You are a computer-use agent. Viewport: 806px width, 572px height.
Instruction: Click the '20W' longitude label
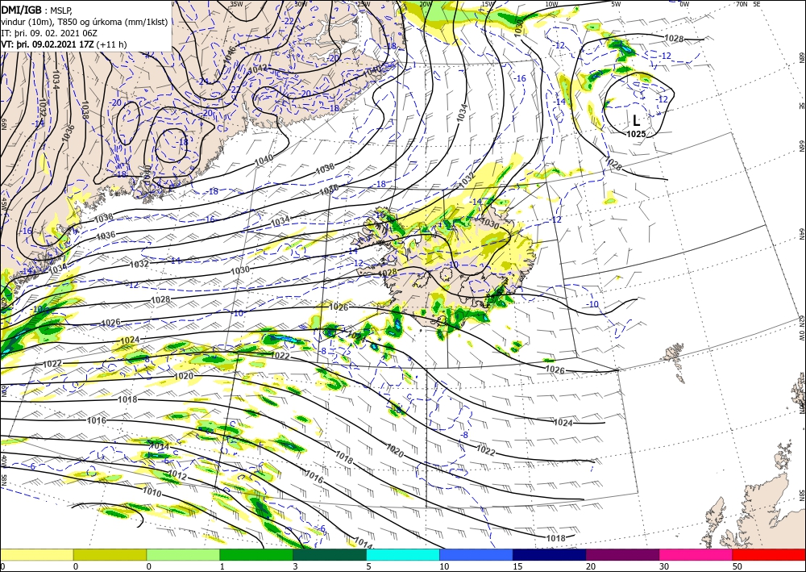425,4
